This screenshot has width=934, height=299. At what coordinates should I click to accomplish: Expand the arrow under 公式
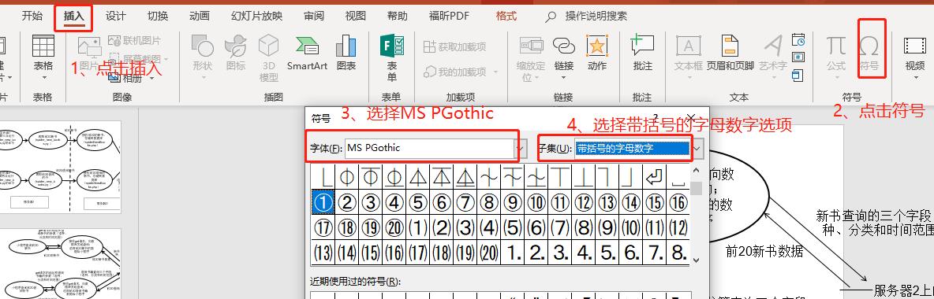click(836, 77)
